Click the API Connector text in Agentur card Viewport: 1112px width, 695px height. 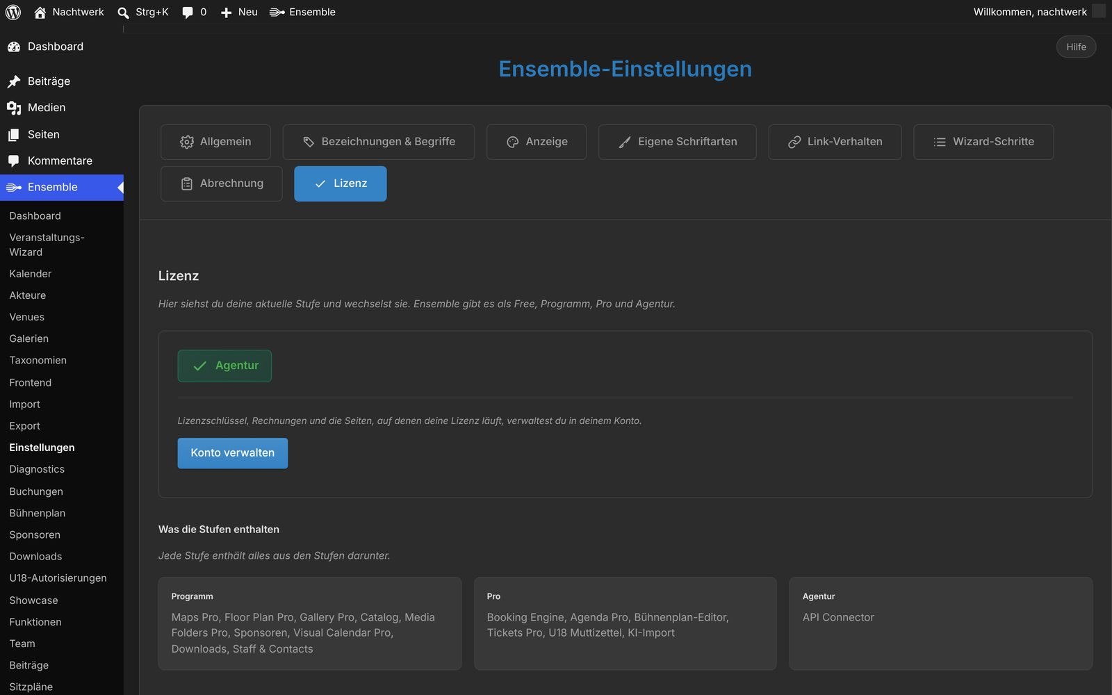click(x=838, y=617)
